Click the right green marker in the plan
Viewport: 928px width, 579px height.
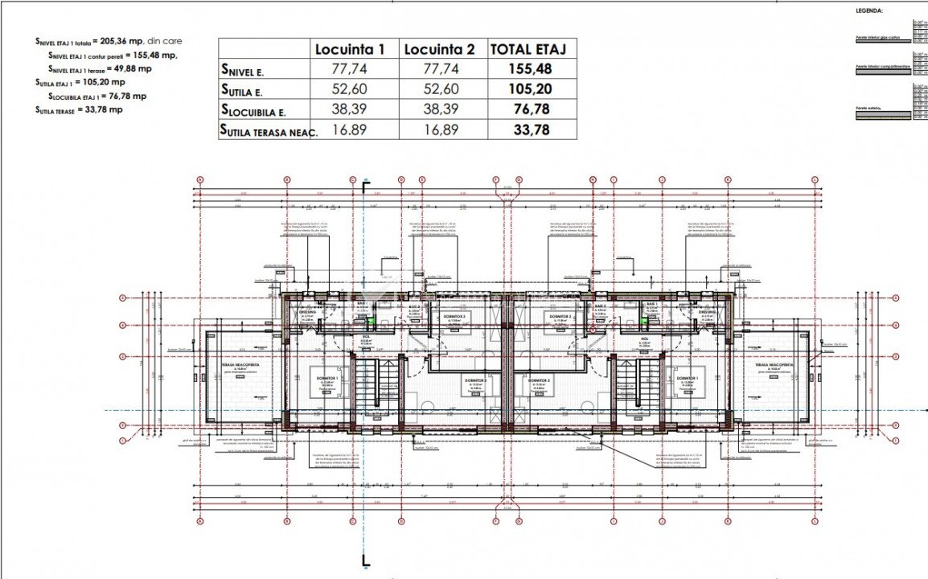pyautogui.click(x=643, y=322)
